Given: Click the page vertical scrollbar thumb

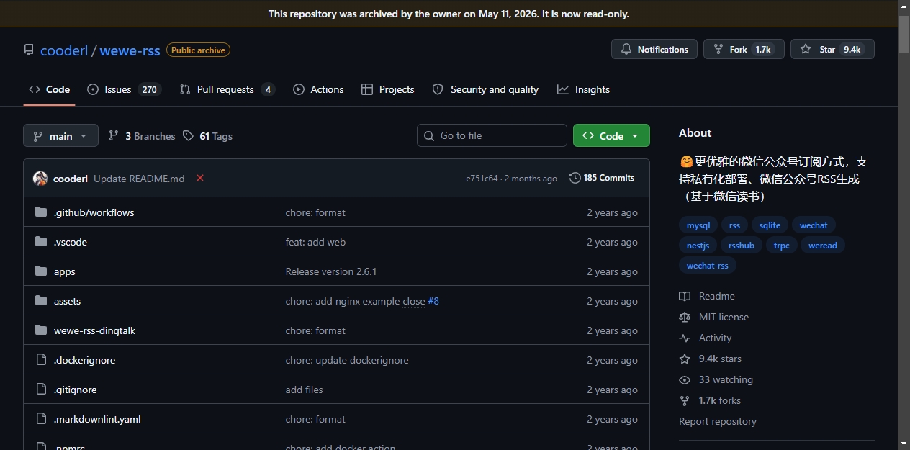Looking at the screenshot, I should (904, 35).
